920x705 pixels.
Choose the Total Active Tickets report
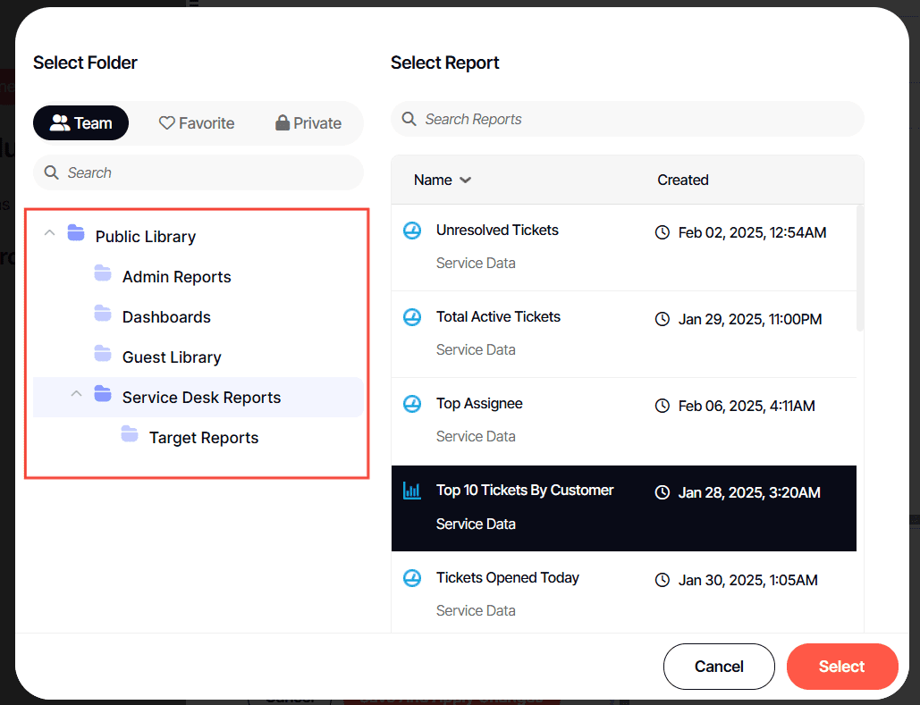click(498, 317)
